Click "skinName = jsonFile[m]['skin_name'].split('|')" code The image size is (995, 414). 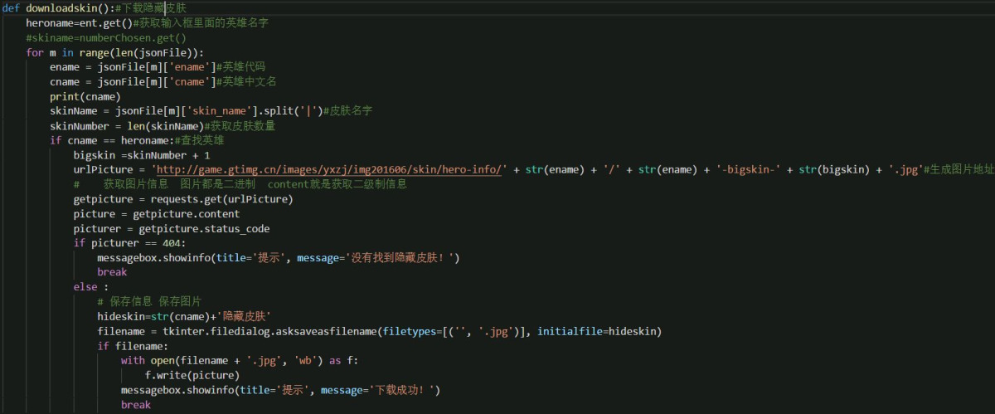coord(186,111)
